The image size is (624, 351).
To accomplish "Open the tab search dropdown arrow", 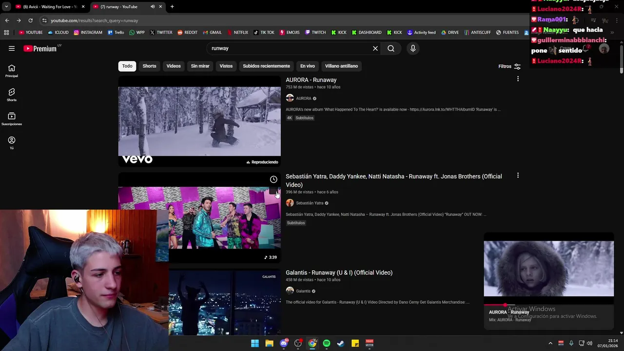I will click(x=6, y=7).
